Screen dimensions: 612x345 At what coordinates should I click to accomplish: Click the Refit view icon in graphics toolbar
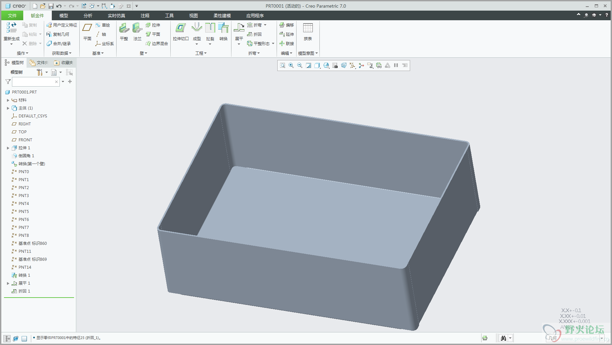click(283, 65)
